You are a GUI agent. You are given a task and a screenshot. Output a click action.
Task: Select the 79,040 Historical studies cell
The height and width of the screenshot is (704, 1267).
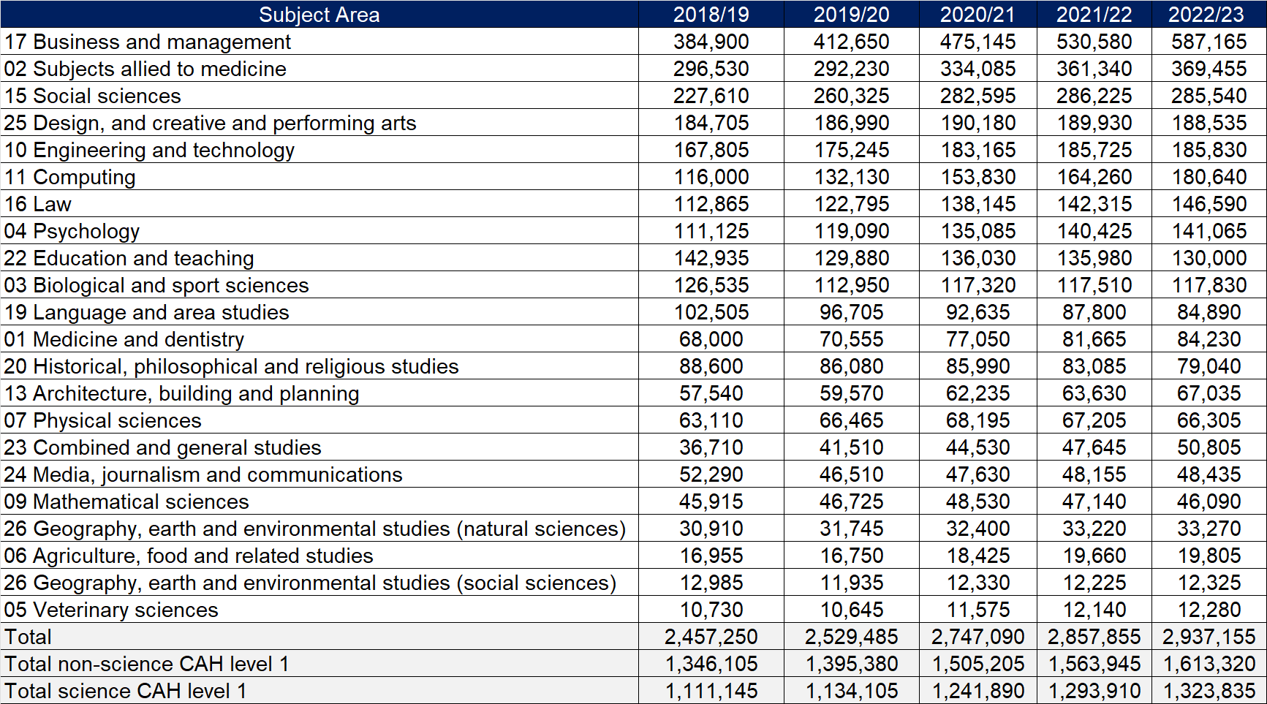(1209, 366)
